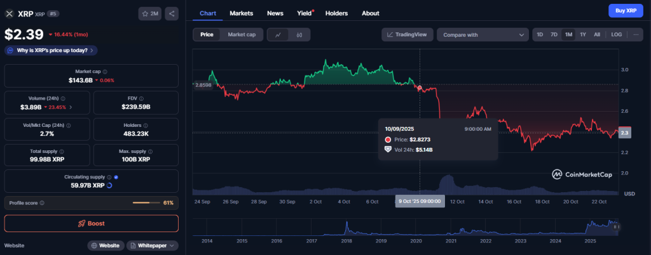Open the Holders tab
The width and height of the screenshot is (651, 255).
click(336, 13)
